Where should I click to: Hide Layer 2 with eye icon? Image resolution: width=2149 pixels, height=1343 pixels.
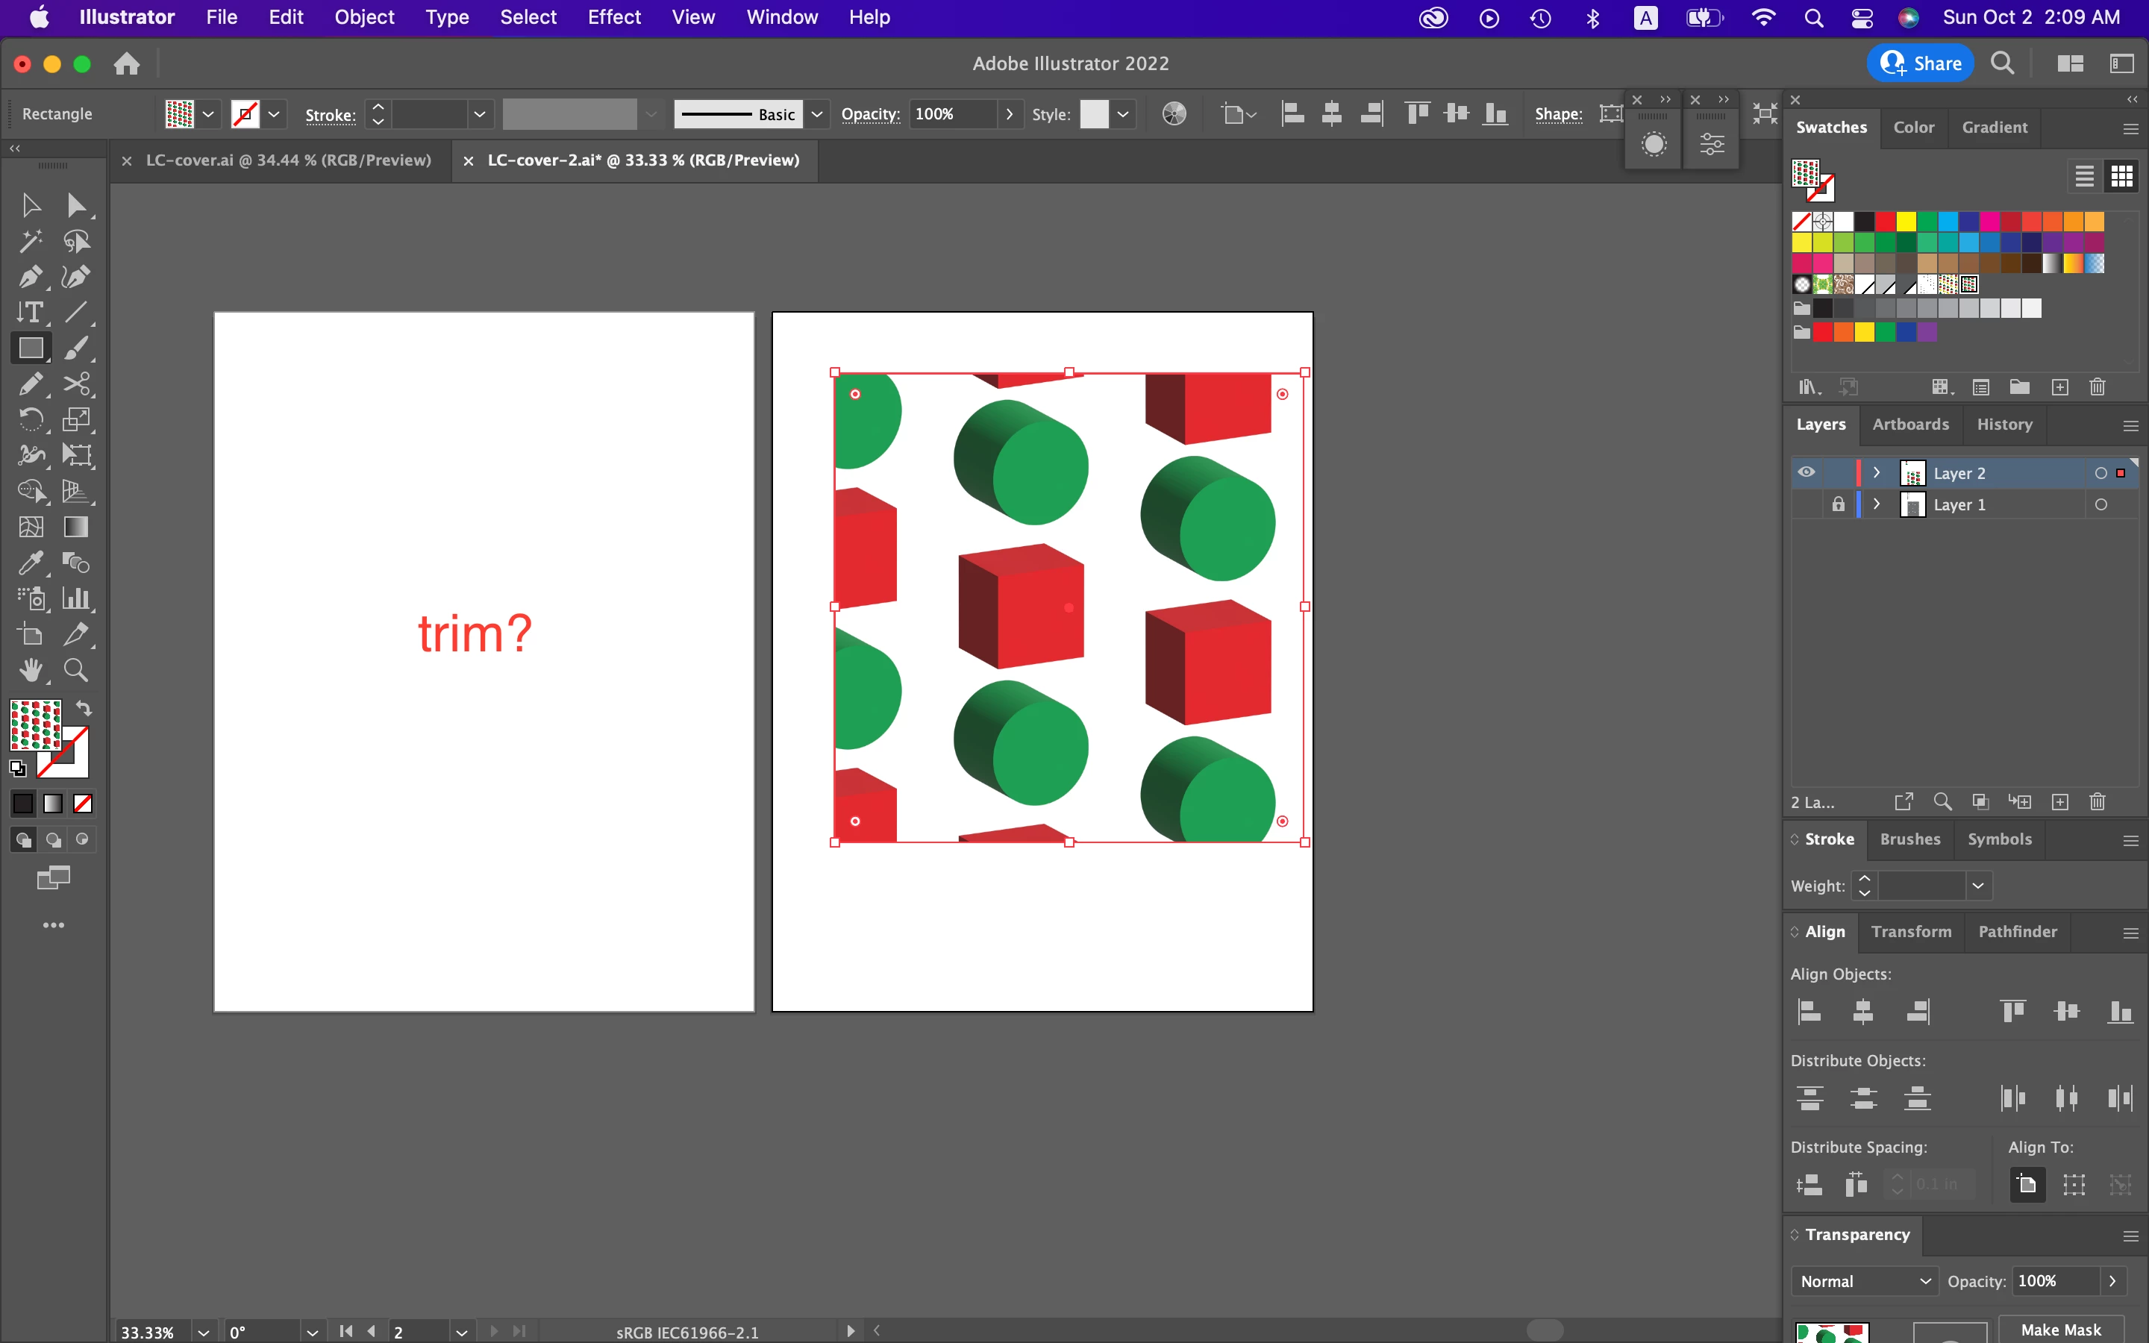pos(1807,472)
